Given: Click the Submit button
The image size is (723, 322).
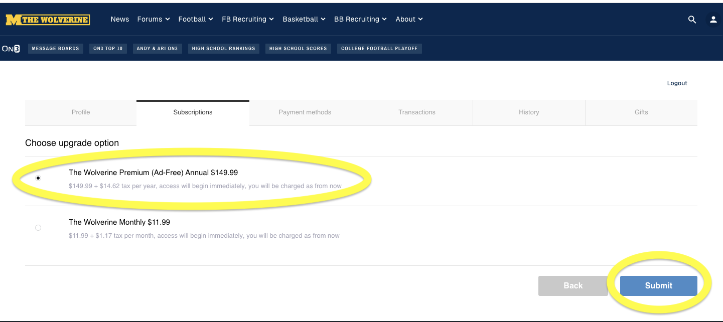Looking at the screenshot, I should [x=658, y=285].
